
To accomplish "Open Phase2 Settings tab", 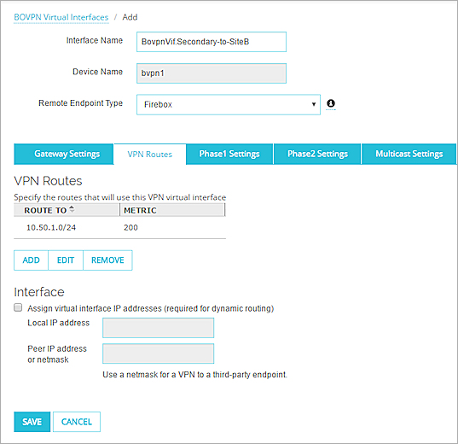I will tap(317, 154).
